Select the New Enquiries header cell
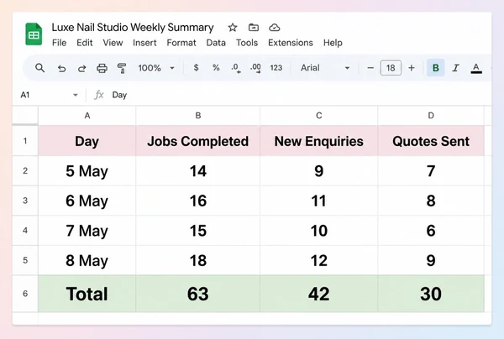 (x=319, y=141)
